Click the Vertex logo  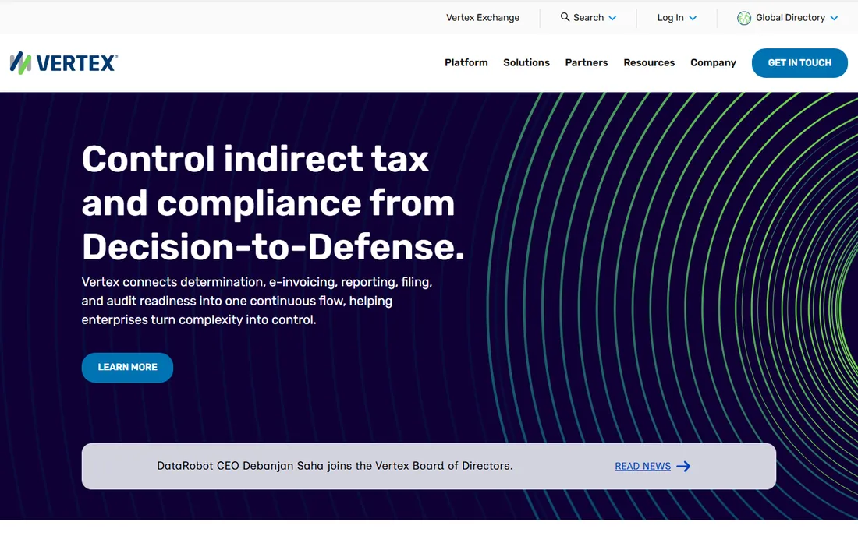(x=63, y=63)
